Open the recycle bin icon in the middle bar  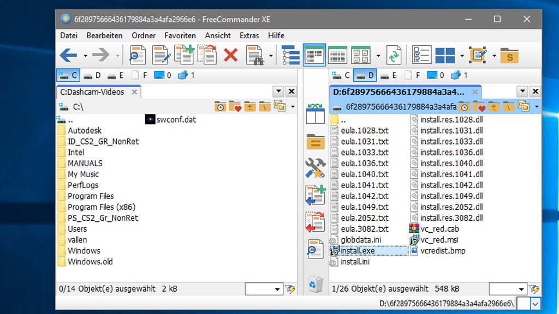[316, 283]
